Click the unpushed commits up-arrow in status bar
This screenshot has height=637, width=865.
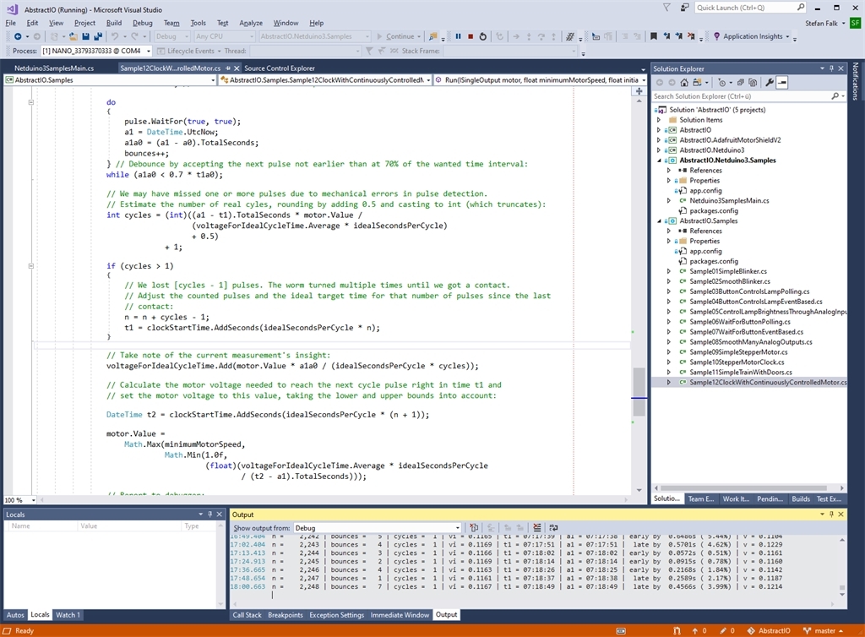(699, 631)
